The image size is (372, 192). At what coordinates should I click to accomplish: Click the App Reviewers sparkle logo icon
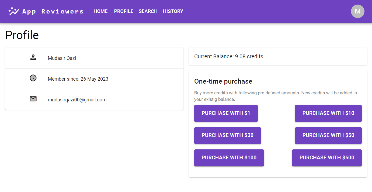[13, 11]
